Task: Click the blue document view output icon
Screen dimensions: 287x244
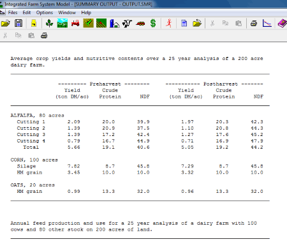Action: pyautogui.click(x=184, y=23)
